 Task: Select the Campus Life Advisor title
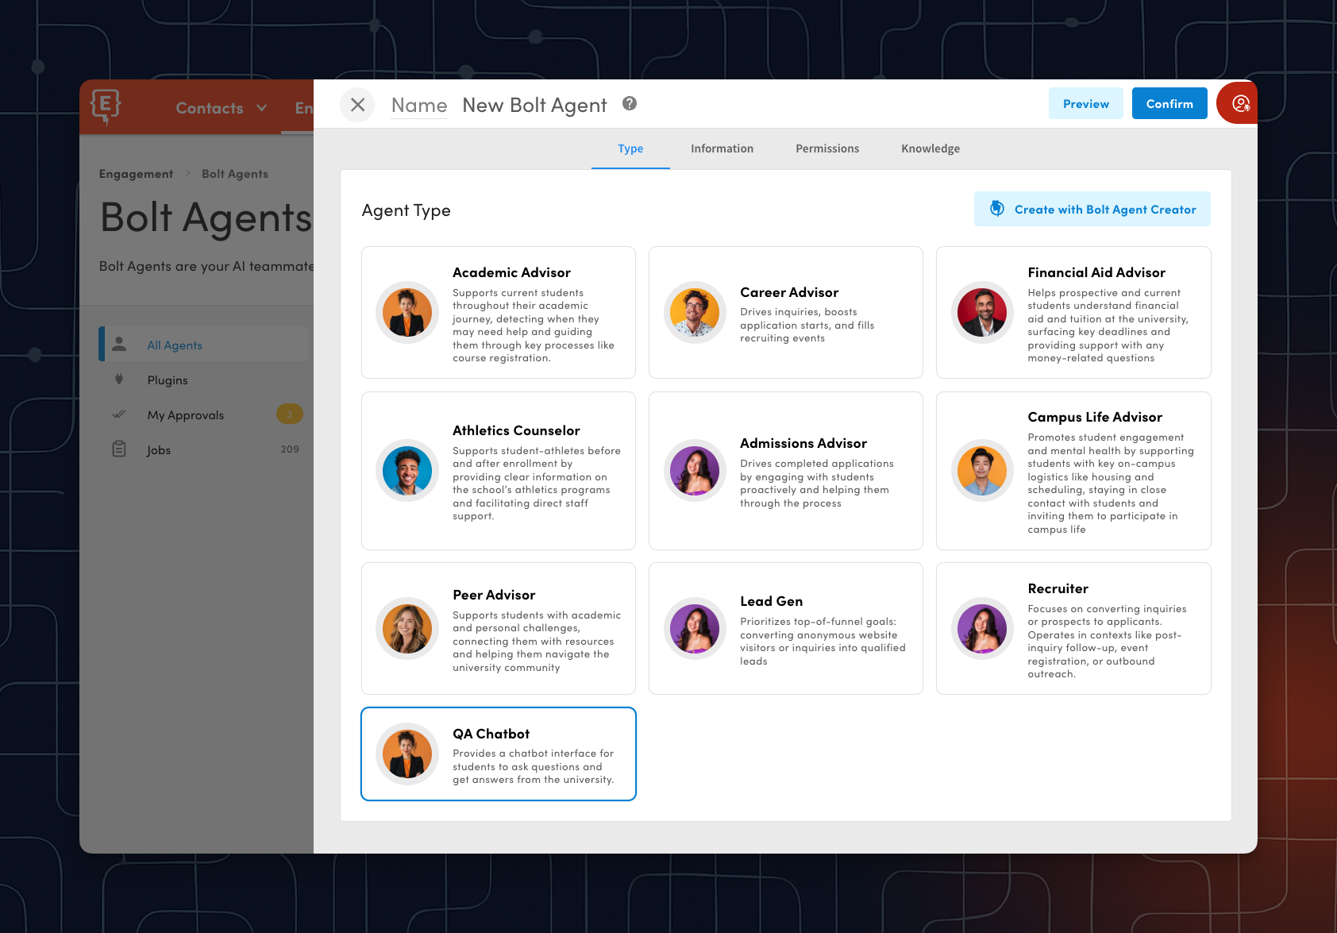pos(1095,417)
